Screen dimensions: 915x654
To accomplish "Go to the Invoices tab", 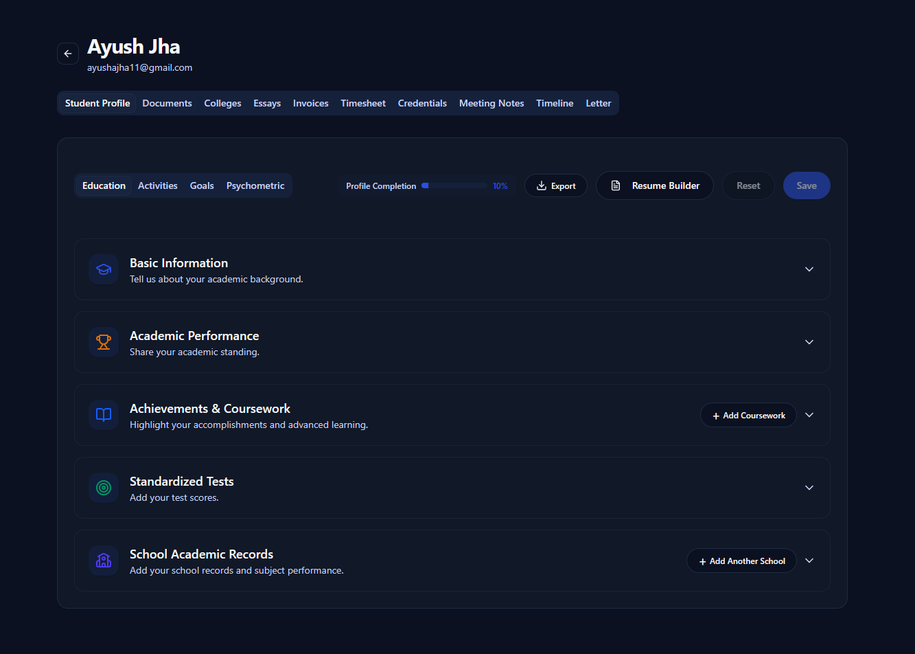I will coord(311,103).
